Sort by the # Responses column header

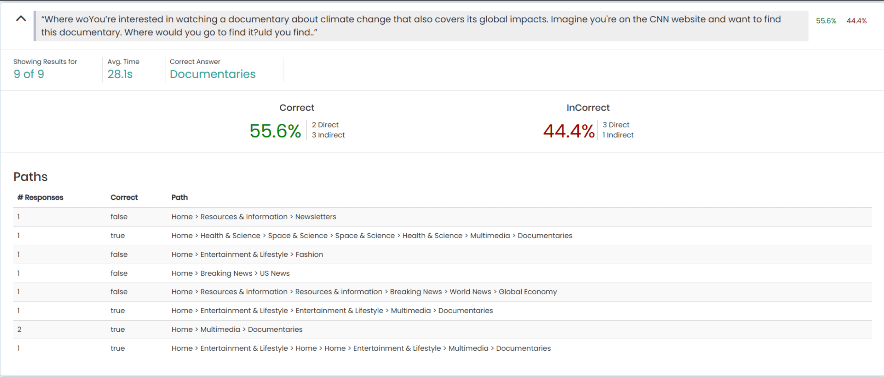pos(40,197)
